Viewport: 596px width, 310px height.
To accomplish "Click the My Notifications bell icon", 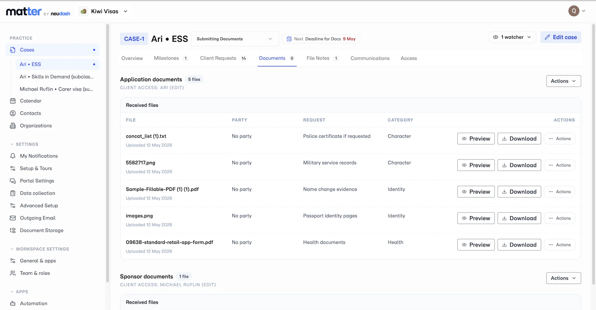I will pos(13,156).
